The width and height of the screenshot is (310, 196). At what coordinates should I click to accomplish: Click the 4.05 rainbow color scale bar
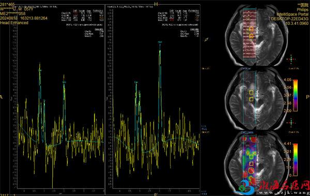point(296,95)
